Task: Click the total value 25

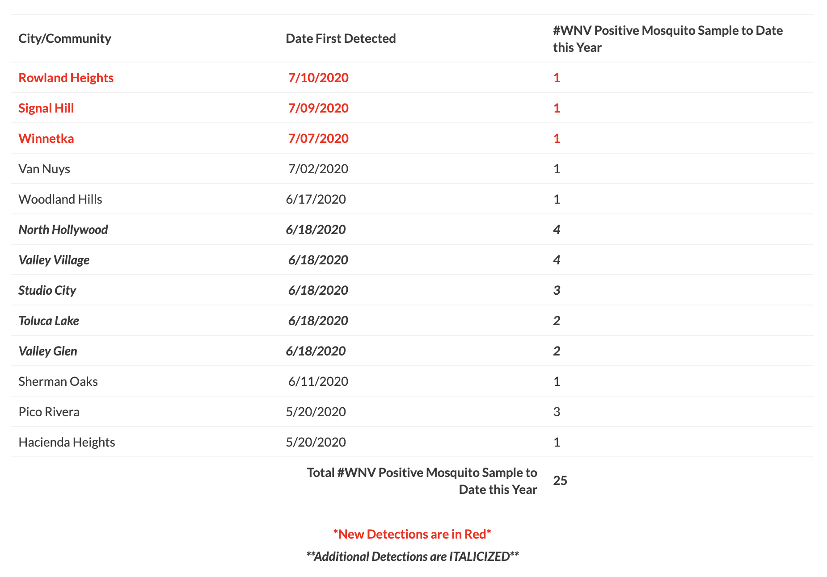Action: (560, 481)
